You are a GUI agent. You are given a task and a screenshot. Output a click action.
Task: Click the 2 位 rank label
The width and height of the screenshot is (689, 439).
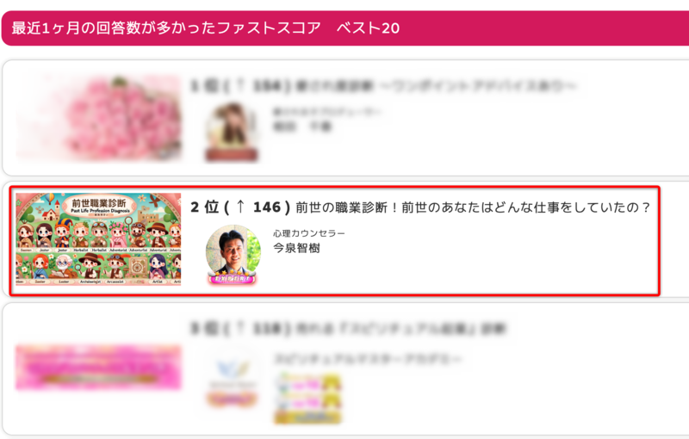(x=204, y=207)
